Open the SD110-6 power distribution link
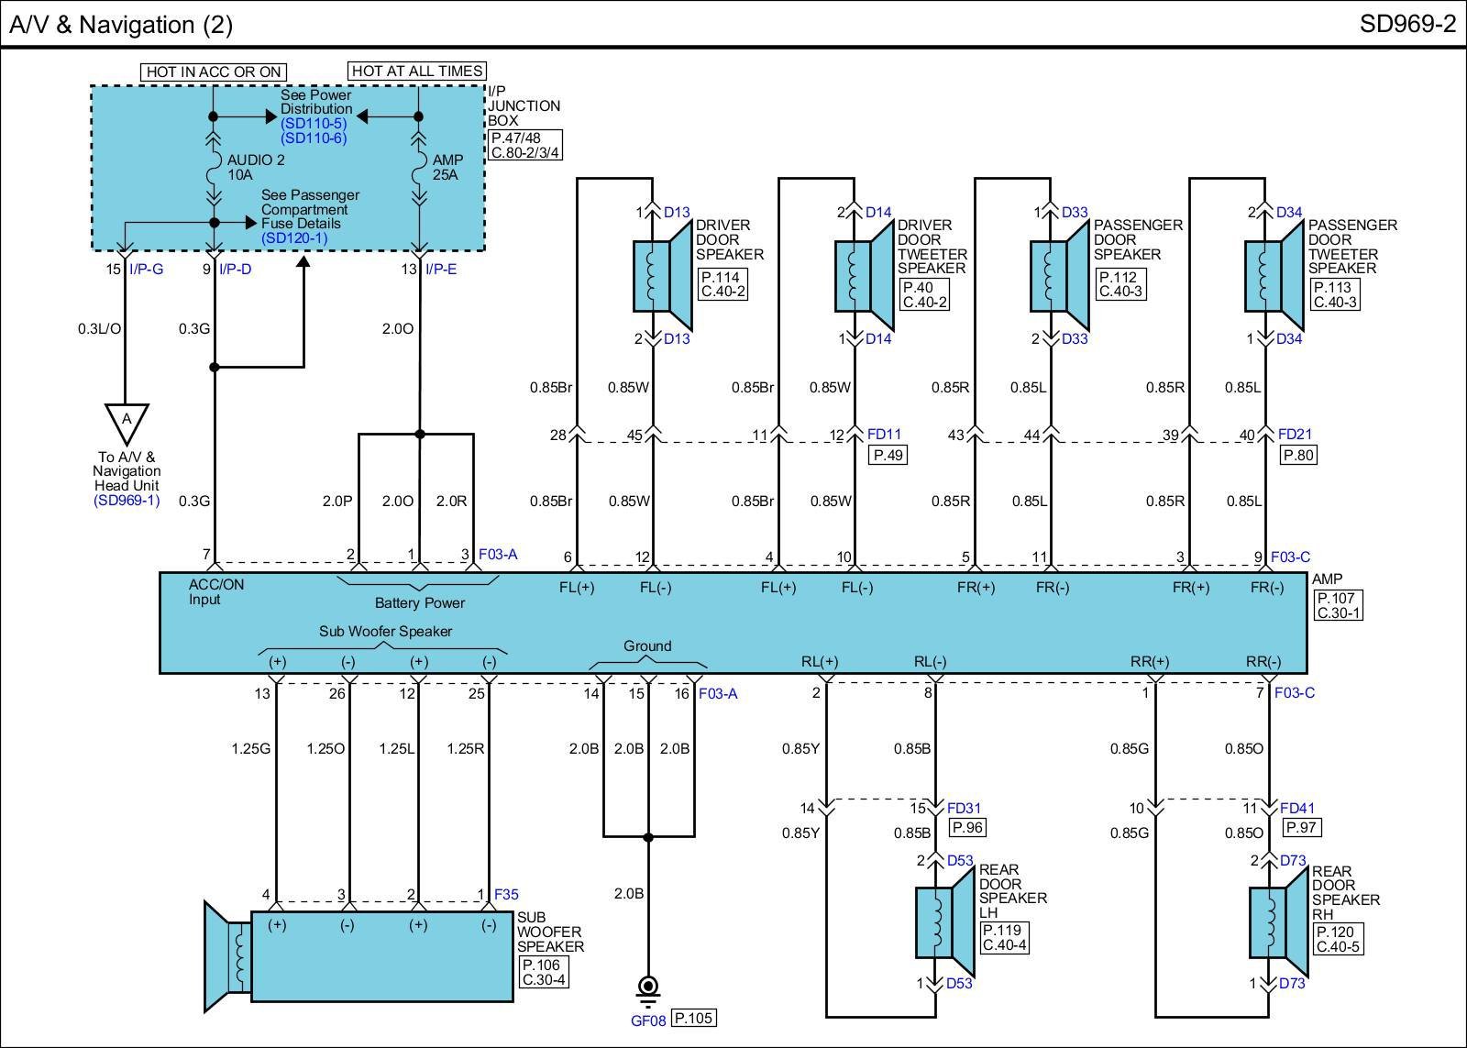Screen dimensions: 1467x1048 (x=314, y=138)
